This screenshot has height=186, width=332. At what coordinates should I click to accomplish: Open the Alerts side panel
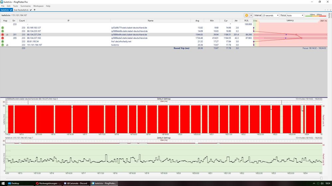tap(329, 16)
